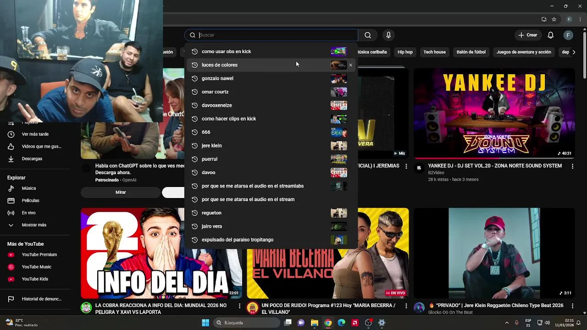The width and height of the screenshot is (587, 330).
Task: Choose 'por que se me atarsa el audio en el stream'
Action: [271, 199]
